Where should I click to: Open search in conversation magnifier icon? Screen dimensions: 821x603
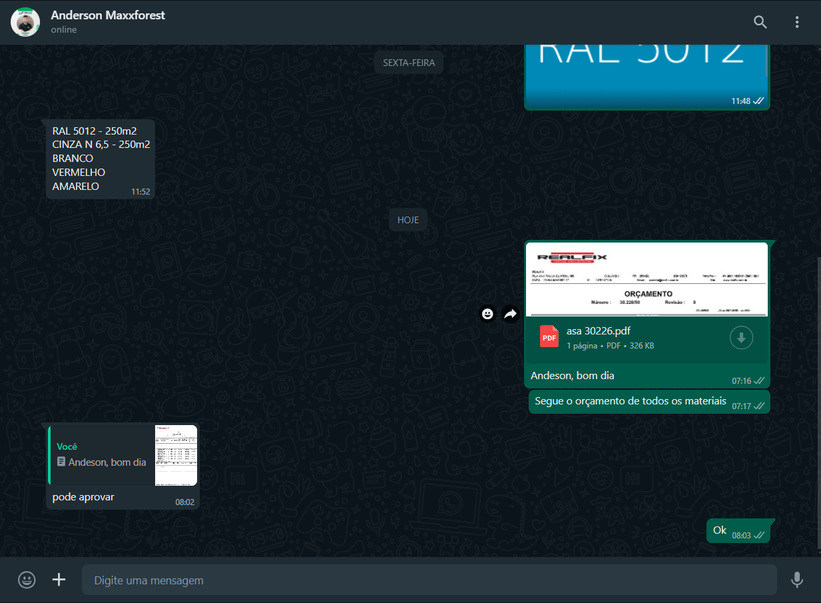click(x=760, y=22)
